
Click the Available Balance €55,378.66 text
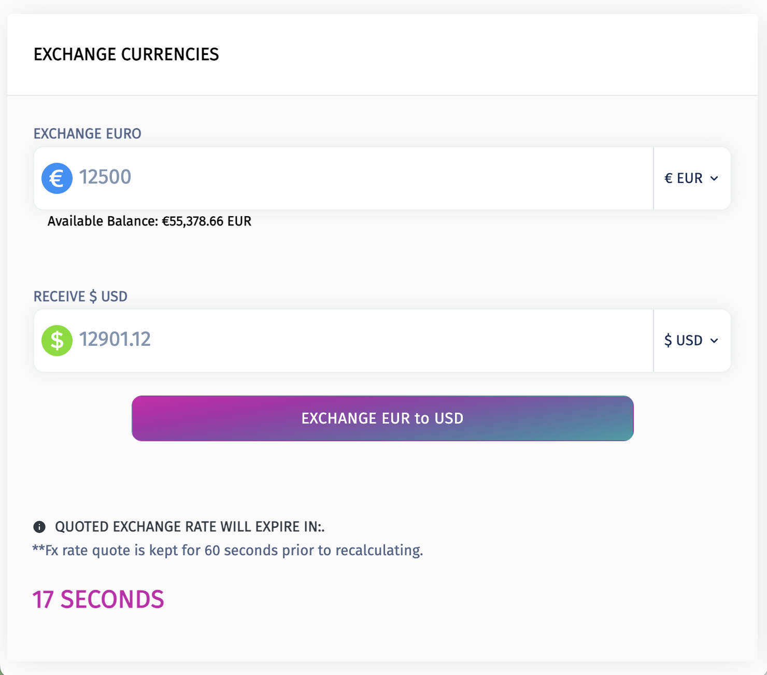pos(149,221)
